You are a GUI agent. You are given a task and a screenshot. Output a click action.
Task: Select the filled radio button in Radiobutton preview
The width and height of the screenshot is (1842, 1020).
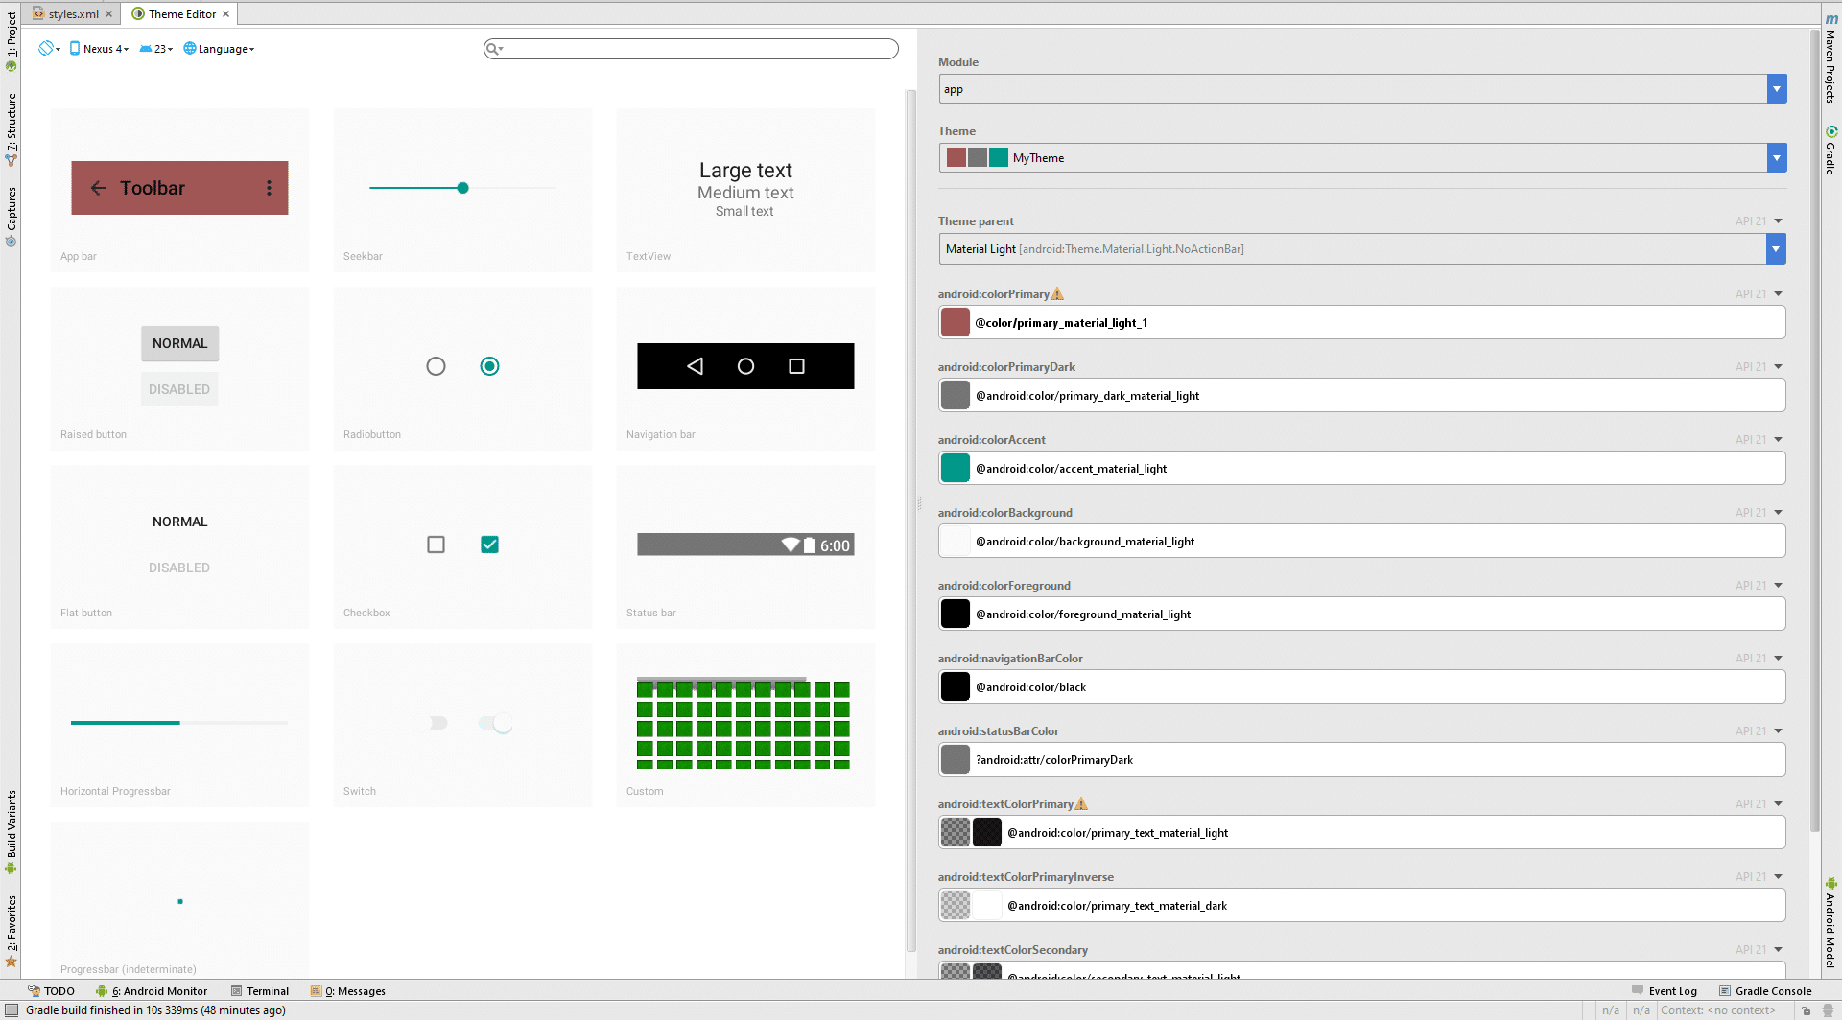coord(489,365)
